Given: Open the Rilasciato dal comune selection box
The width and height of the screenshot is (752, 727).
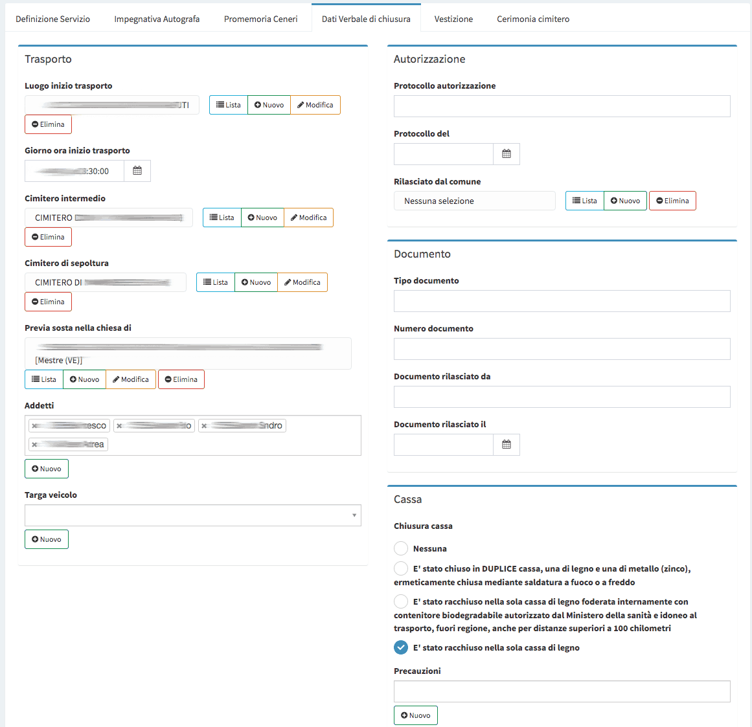Looking at the screenshot, I should pyautogui.click(x=474, y=201).
